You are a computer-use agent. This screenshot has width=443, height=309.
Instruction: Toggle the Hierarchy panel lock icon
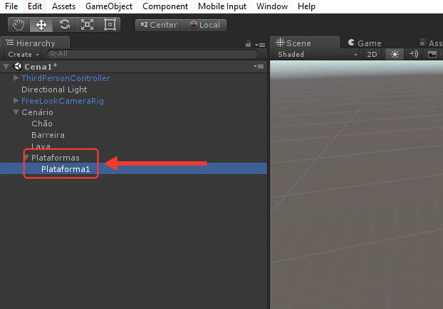point(248,44)
